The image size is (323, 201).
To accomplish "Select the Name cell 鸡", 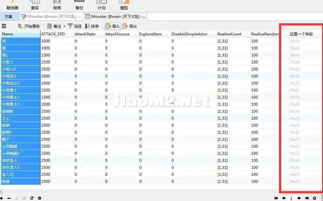I will coord(21,41).
